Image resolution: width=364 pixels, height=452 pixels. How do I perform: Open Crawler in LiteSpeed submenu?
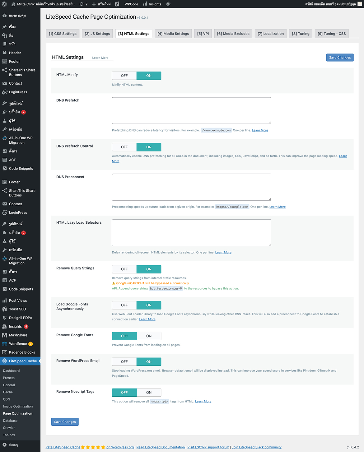pos(9,428)
